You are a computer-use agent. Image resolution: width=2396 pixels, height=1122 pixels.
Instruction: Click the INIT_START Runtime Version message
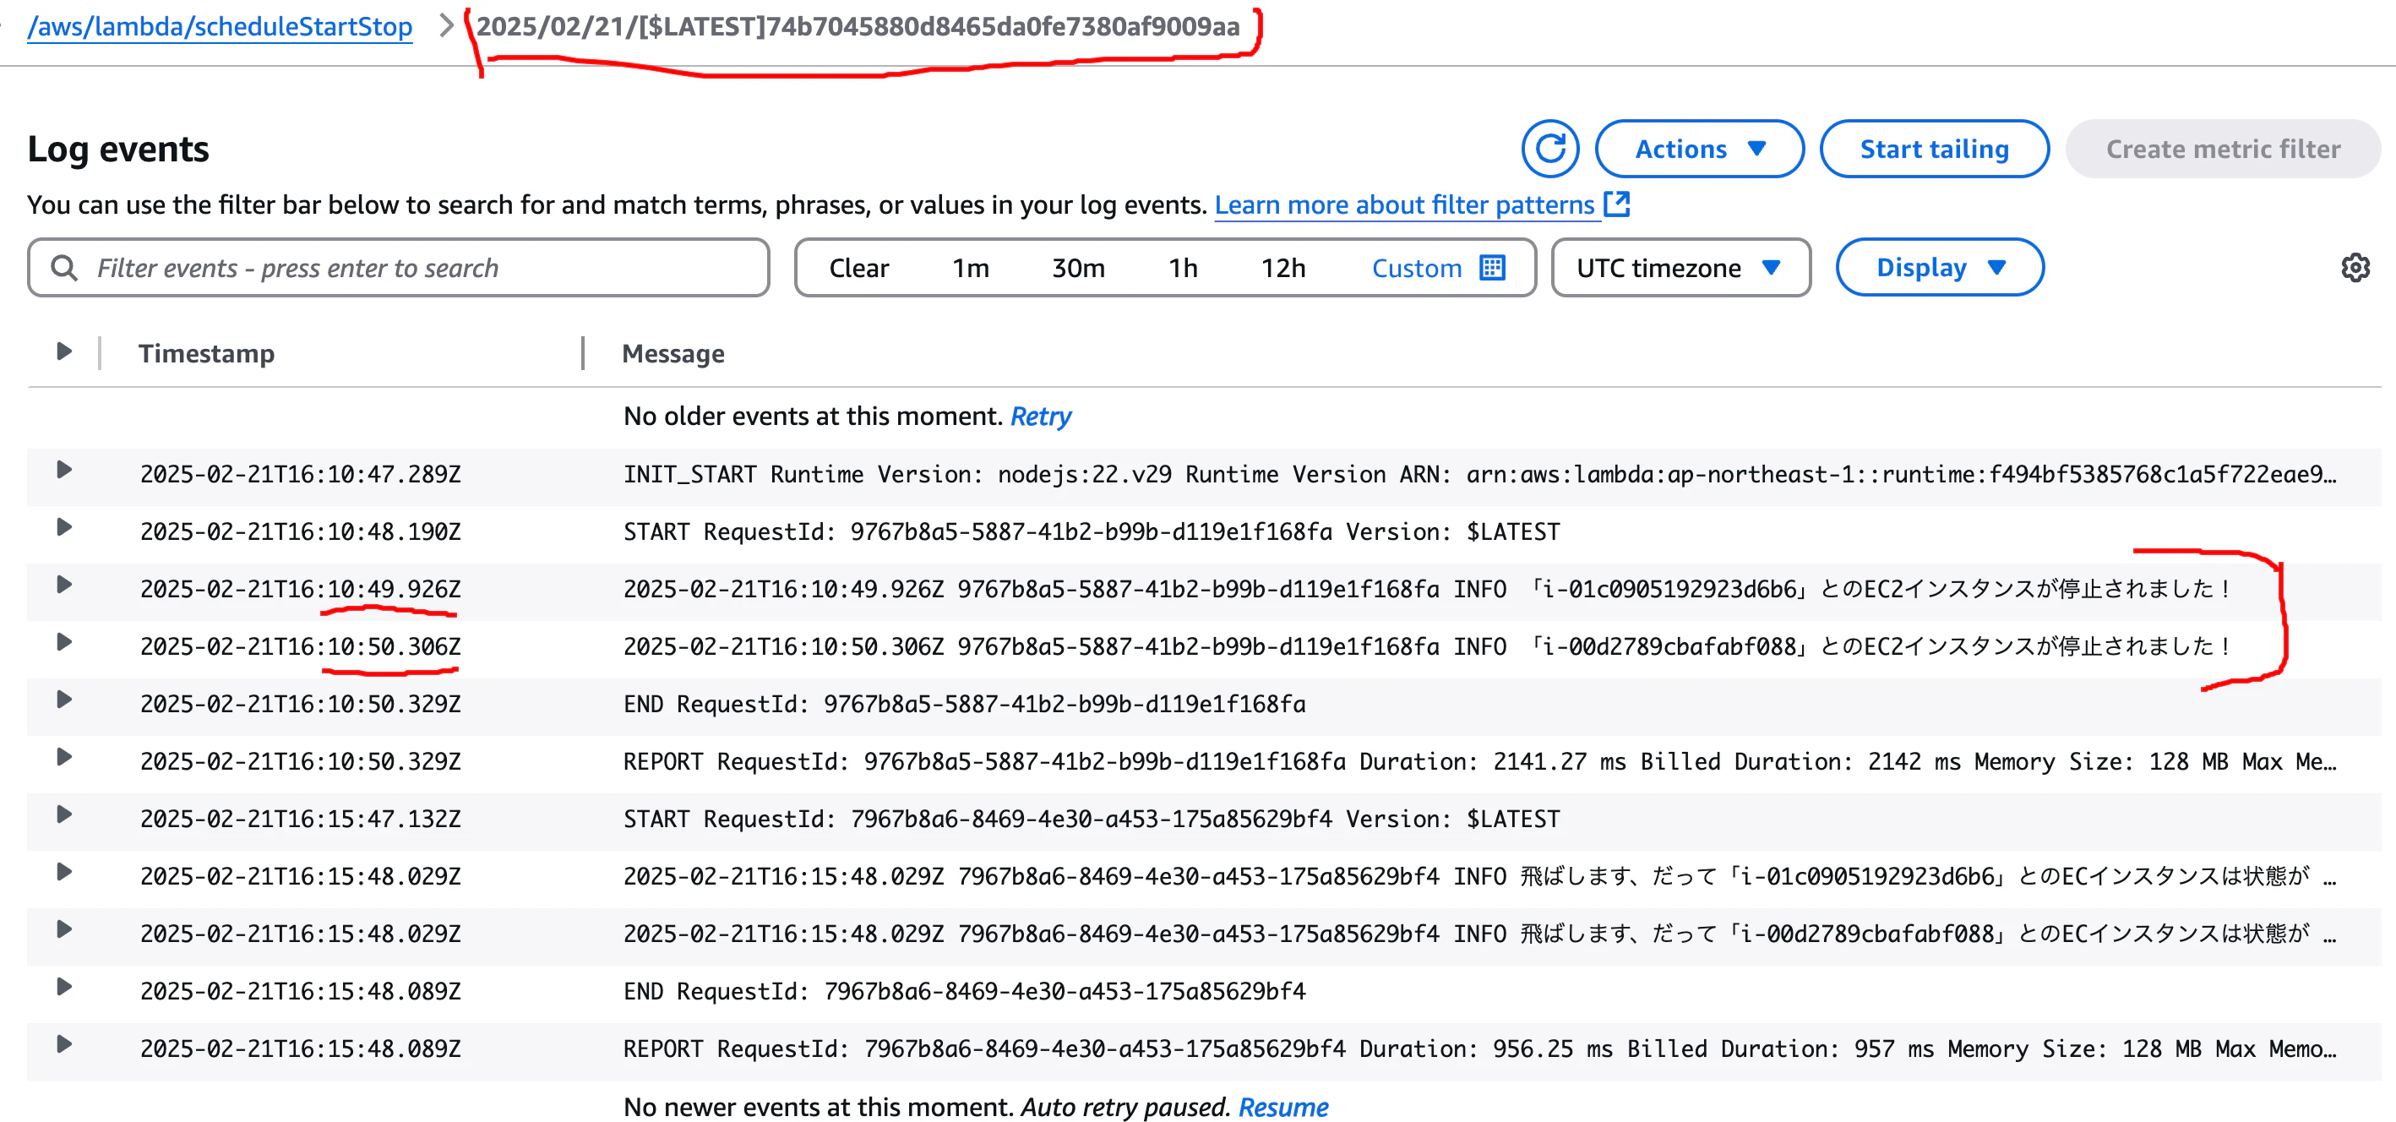click(1478, 475)
